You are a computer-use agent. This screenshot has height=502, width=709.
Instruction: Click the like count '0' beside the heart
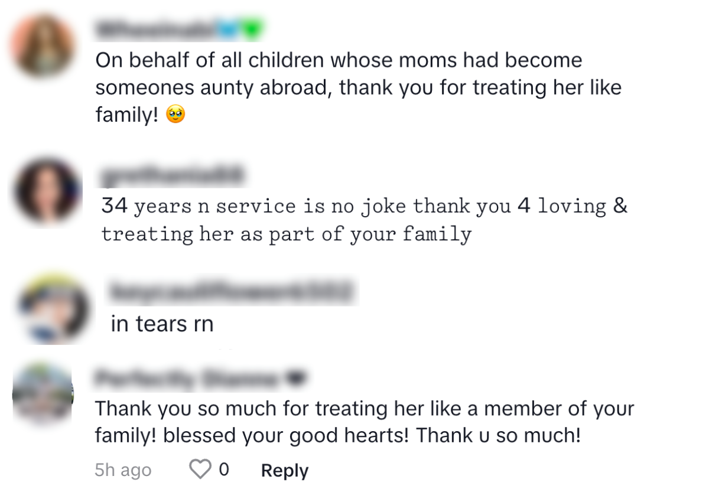point(223,470)
